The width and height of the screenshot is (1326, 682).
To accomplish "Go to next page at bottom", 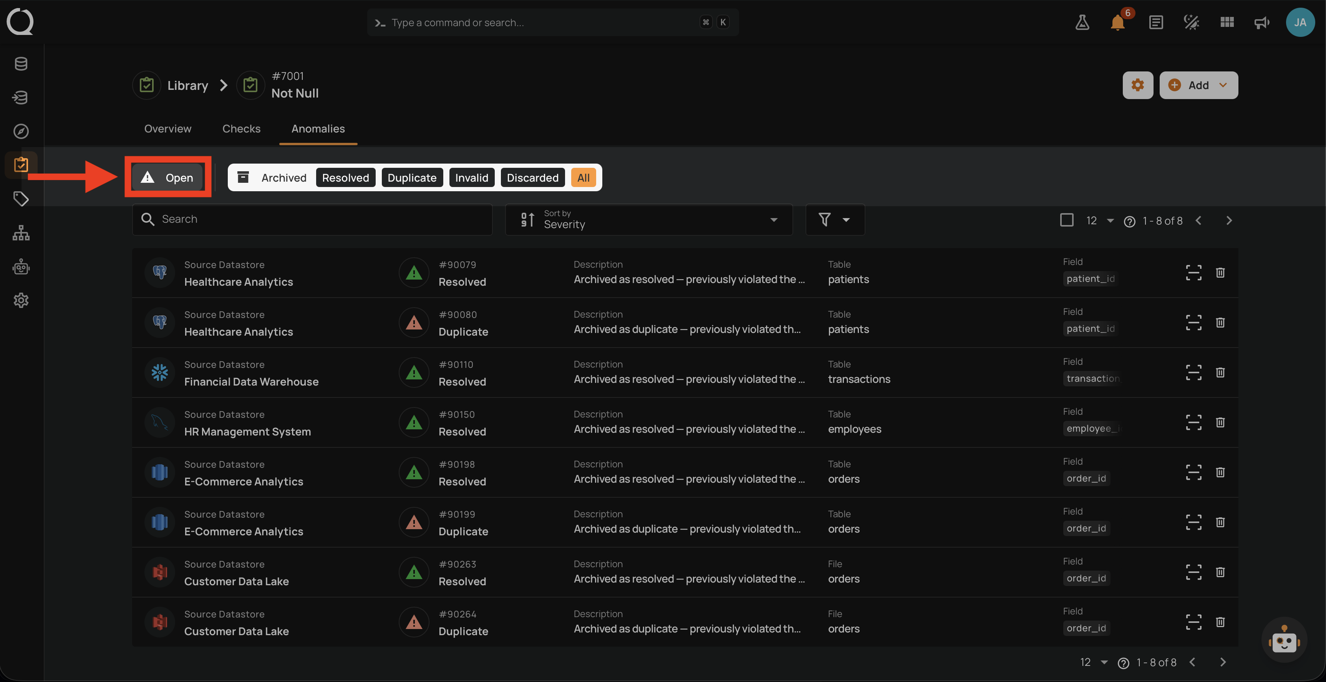I will pyautogui.click(x=1223, y=662).
